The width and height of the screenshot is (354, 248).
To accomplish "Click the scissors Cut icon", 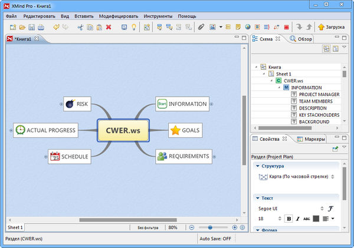I will point(80,27).
